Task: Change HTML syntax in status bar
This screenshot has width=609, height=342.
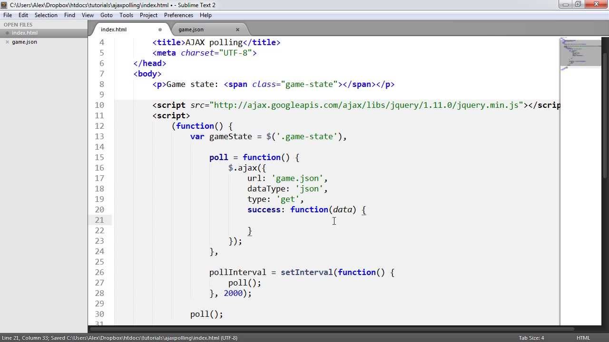Action: (583, 338)
